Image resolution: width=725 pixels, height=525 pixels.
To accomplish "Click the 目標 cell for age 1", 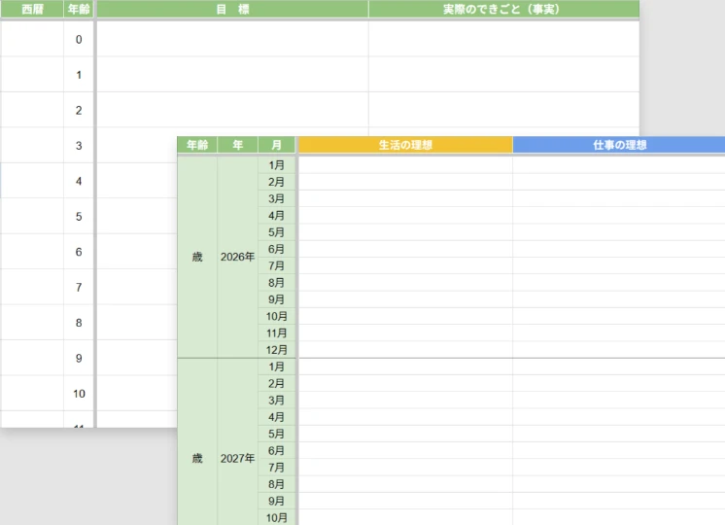I will tap(232, 75).
